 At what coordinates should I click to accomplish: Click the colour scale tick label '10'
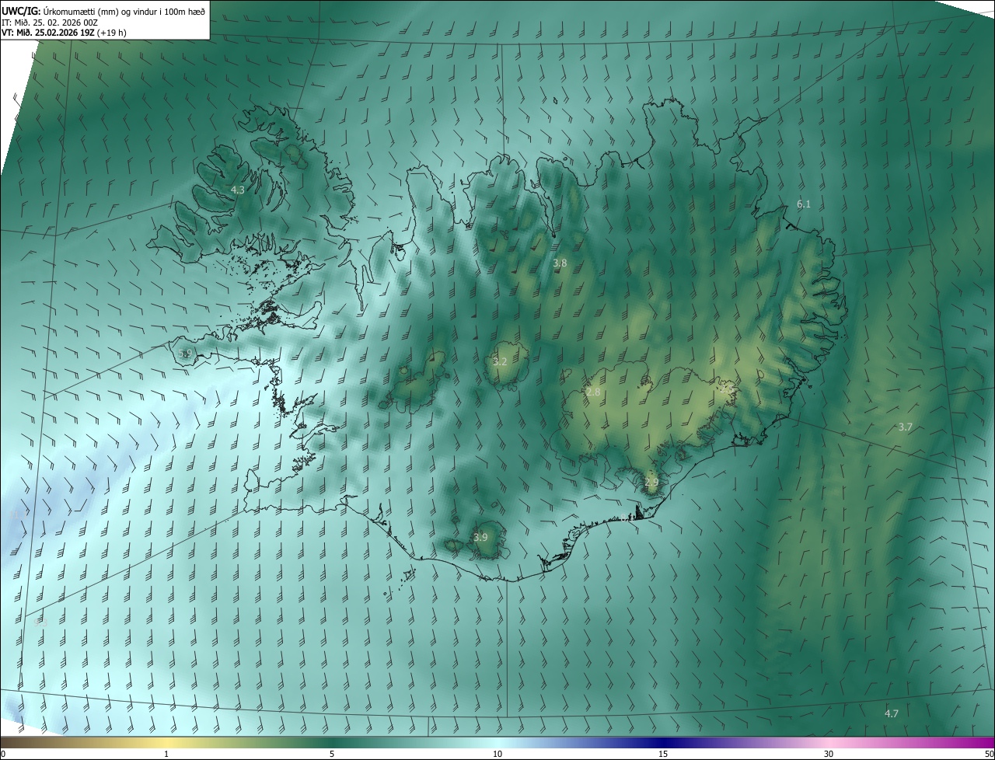pyautogui.click(x=497, y=755)
